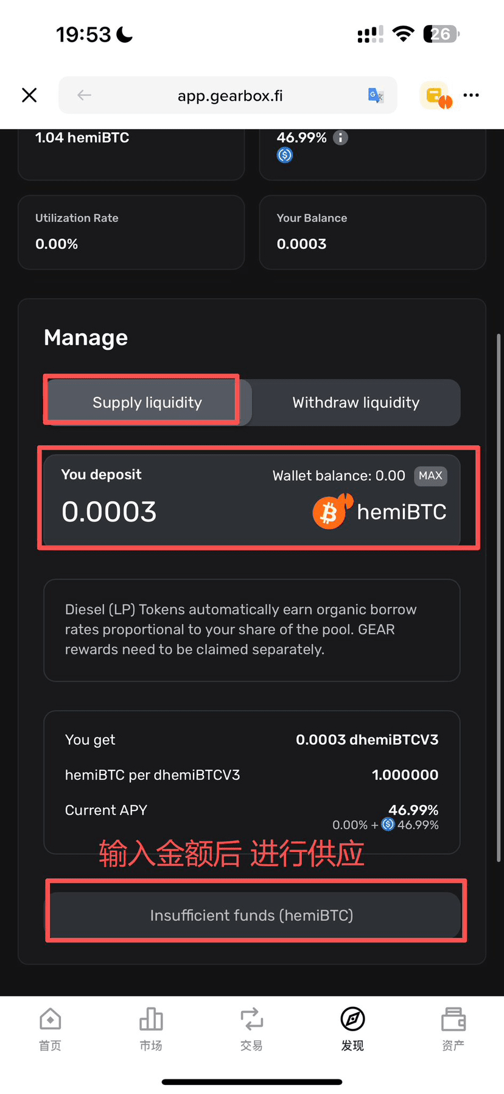The height and width of the screenshot is (1094, 504).
Task: Open the 市场 market tab
Action: [151, 1029]
